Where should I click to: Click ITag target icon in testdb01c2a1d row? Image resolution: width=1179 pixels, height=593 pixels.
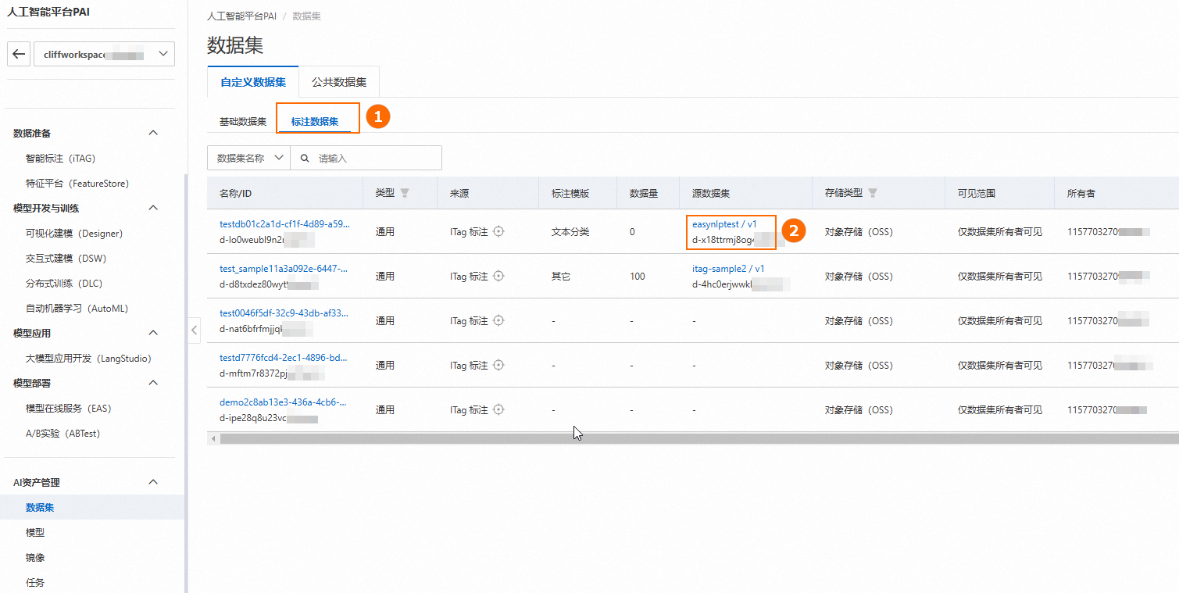pos(498,231)
